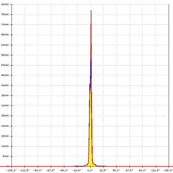Click the 40000 y-axis label
This screenshot has width=173, height=173.
pos(5,85)
